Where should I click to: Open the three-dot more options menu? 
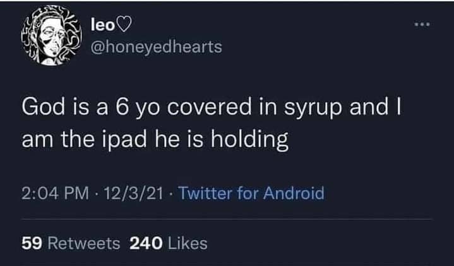click(x=422, y=25)
